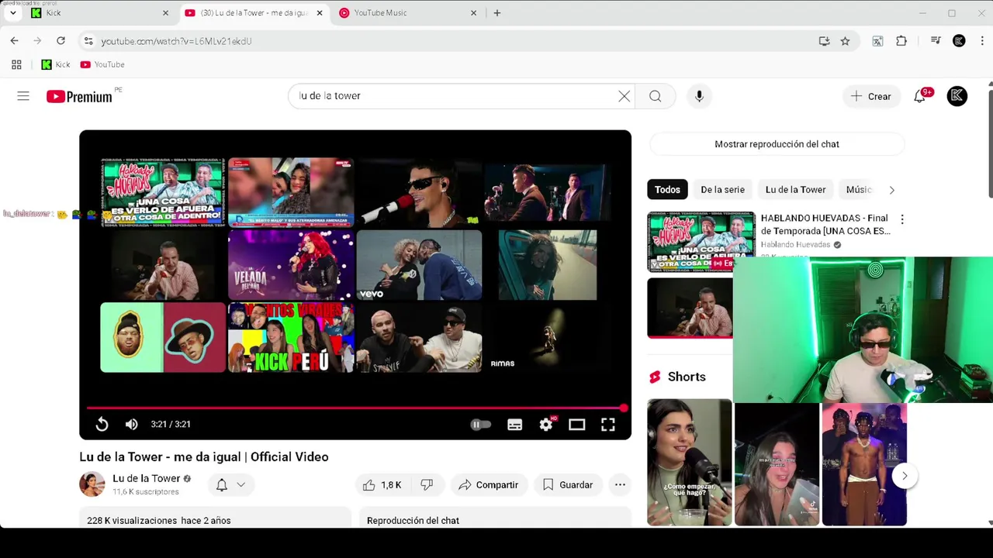The height and width of the screenshot is (558, 993).
Task: Open the translate extension icon
Action: tap(877, 41)
